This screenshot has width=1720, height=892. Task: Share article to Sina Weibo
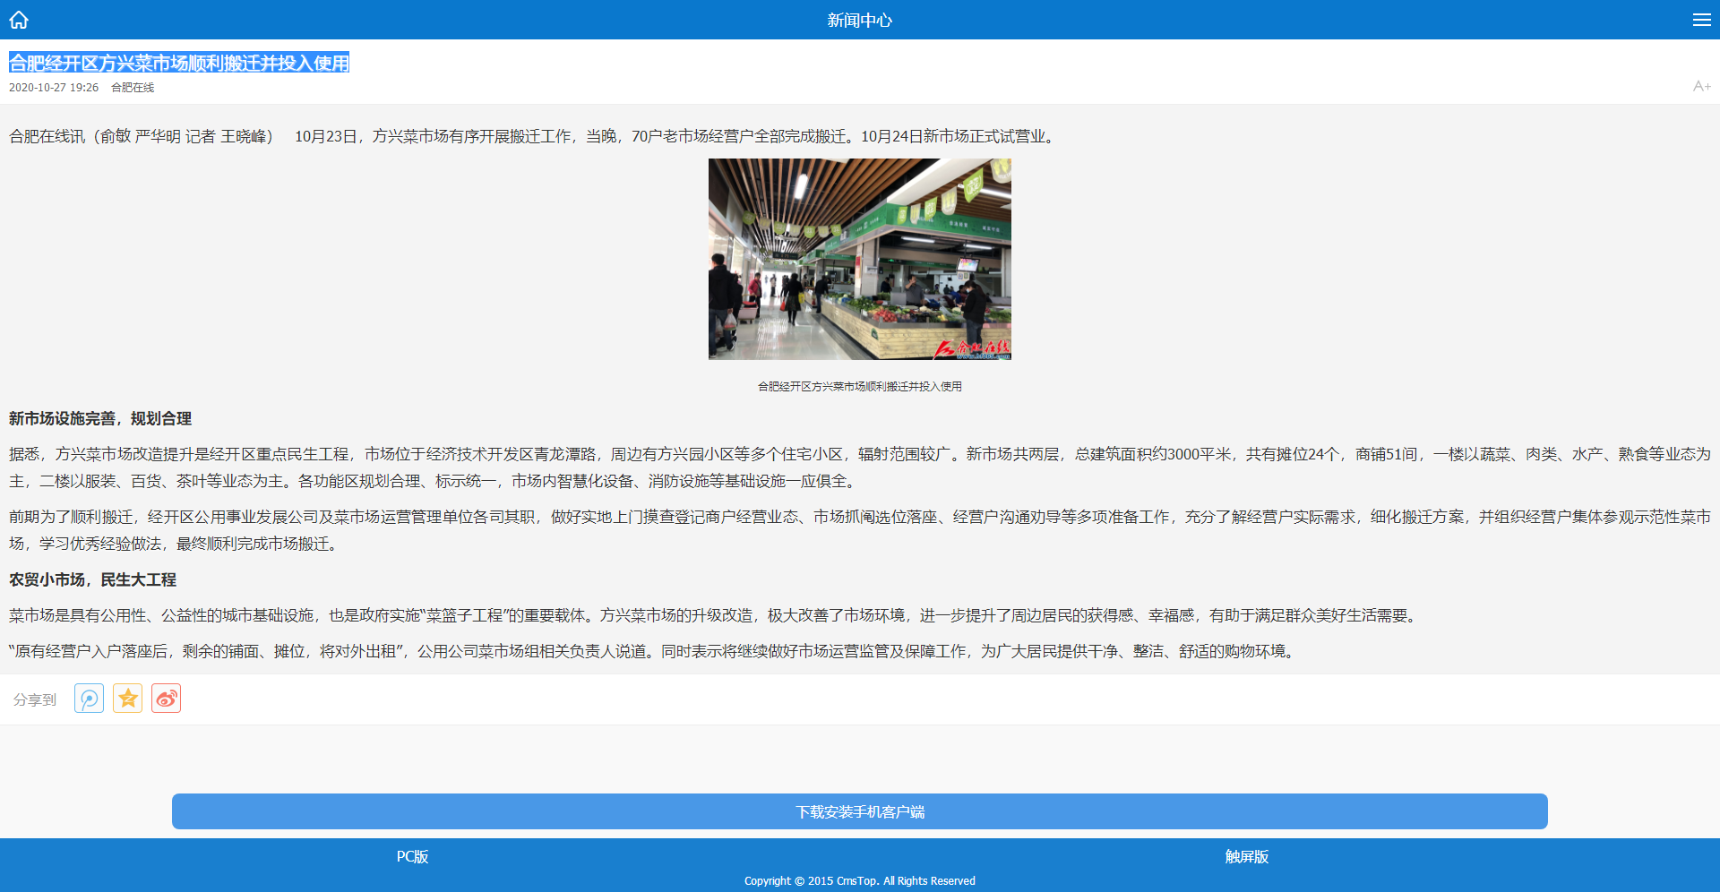pos(167,699)
